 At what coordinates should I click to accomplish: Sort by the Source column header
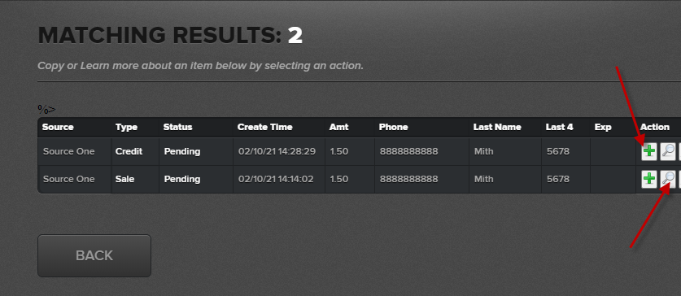(58, 127)
